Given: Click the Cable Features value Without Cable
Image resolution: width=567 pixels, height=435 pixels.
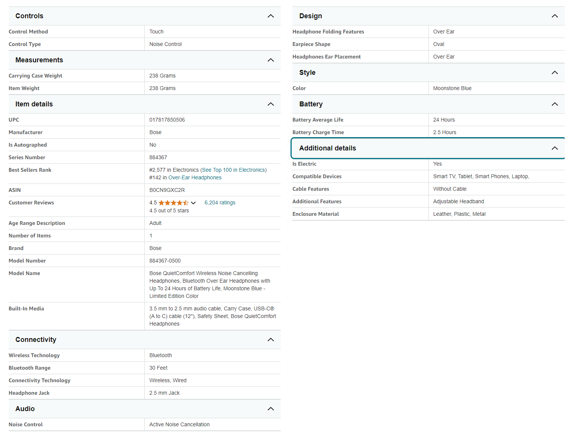Looking at the screenshot, I should click(450, 189).
